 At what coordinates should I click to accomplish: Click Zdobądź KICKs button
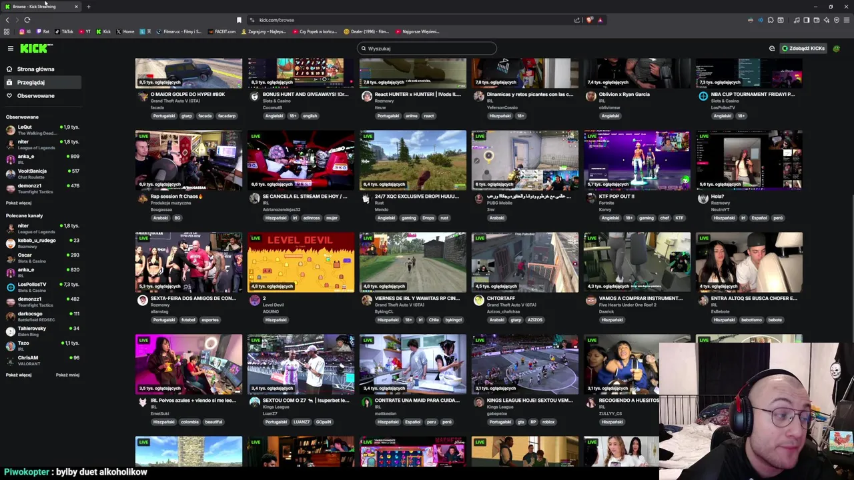(803, 48)
